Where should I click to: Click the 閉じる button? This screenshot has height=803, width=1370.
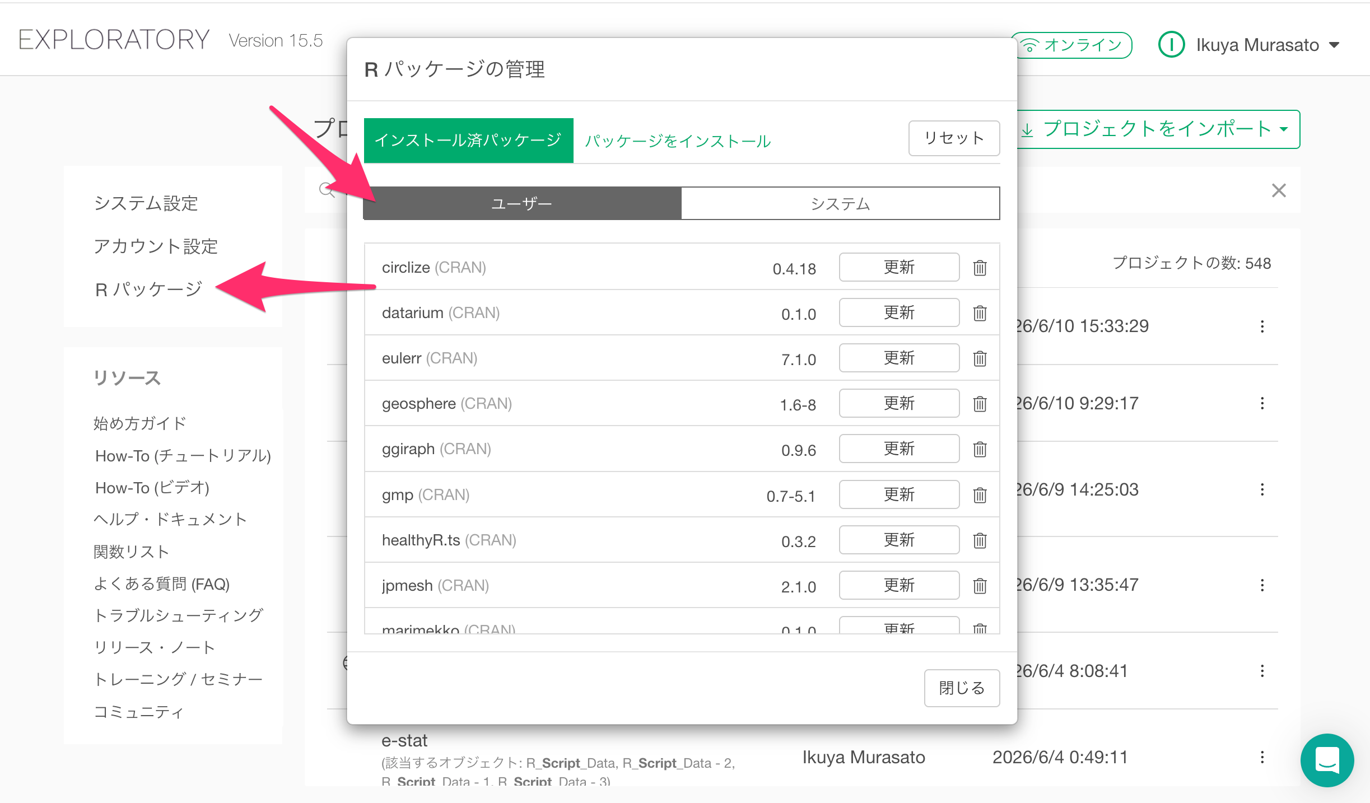[962, 688]
